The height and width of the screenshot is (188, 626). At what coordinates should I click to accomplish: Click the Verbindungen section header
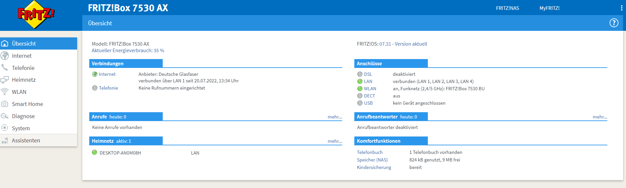pyautogui.click(x=126, y=63)
